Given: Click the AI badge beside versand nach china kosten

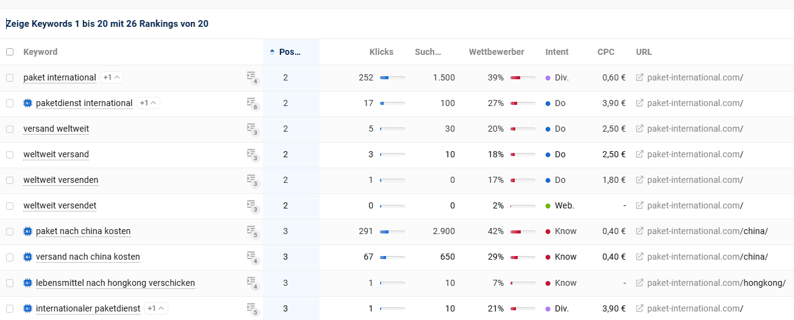Looking at the screenshot, I should pyautogui.click(x=27, y=257).
